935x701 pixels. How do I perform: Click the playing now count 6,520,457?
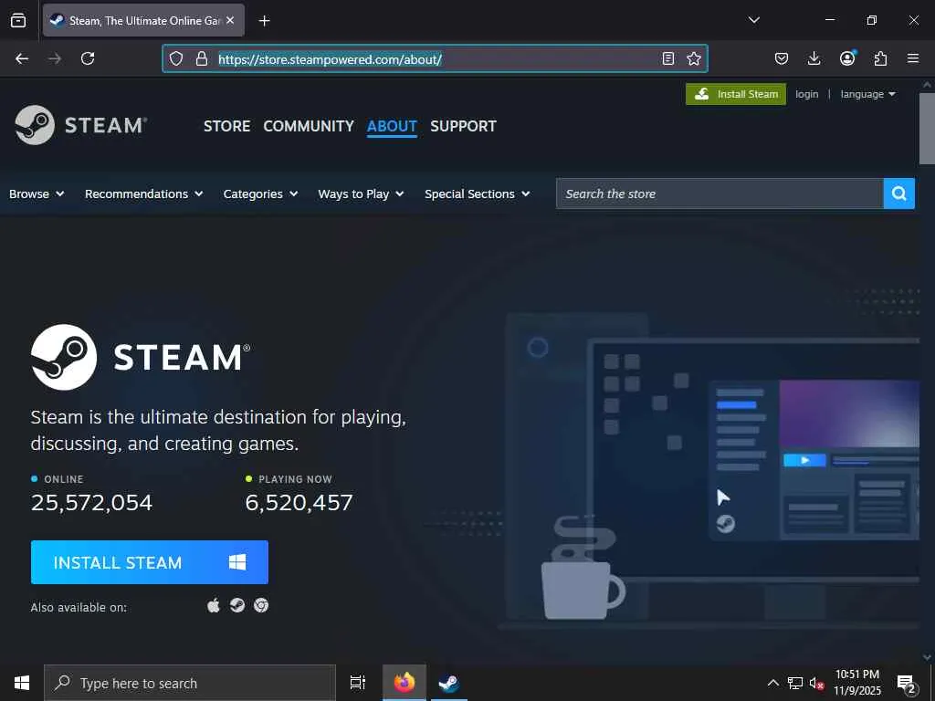click(x=299, y=503)
